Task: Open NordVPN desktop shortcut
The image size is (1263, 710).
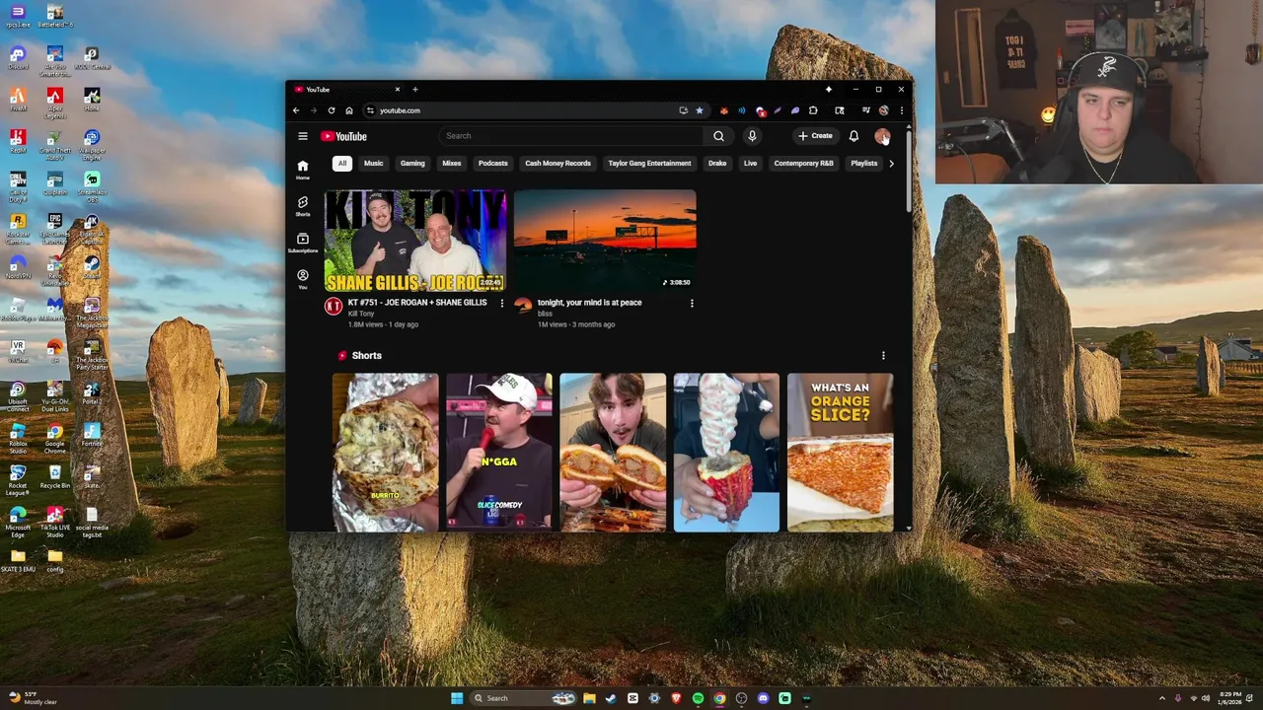Action: pyautogui.click(x=18, y=268)
